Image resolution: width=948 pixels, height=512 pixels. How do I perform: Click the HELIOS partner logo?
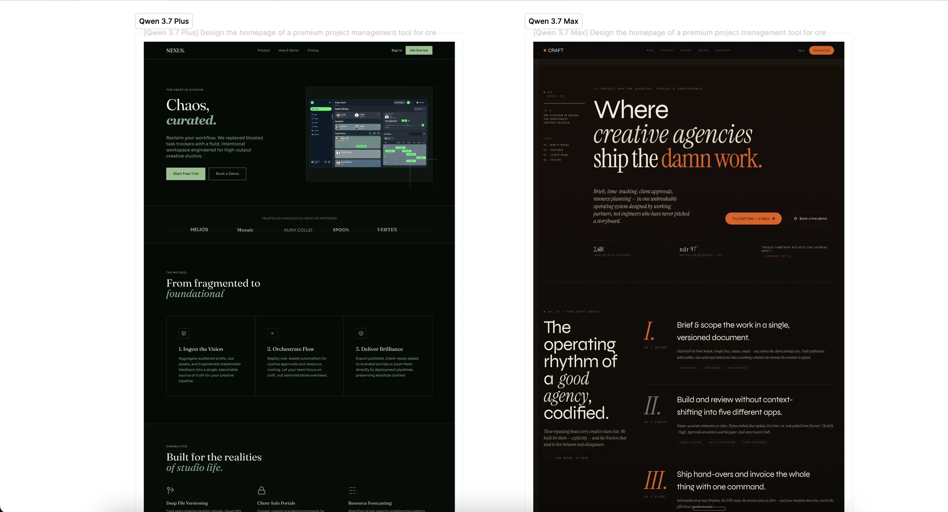coord(199,230)
